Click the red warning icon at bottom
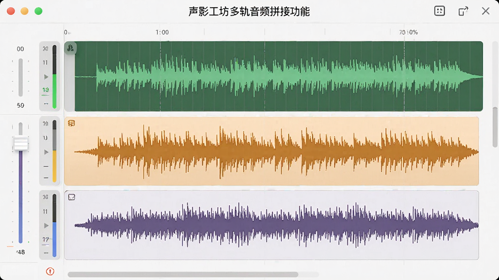The image size is (499, 280). click(x=50, y=271)
